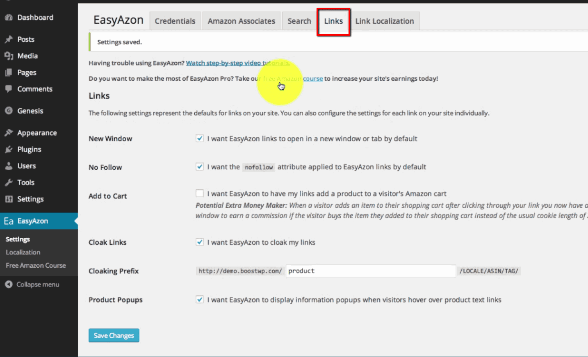Open the Localization submenu item
The width and height of the screenshot is (588, 357).
[x=23, y=252]
